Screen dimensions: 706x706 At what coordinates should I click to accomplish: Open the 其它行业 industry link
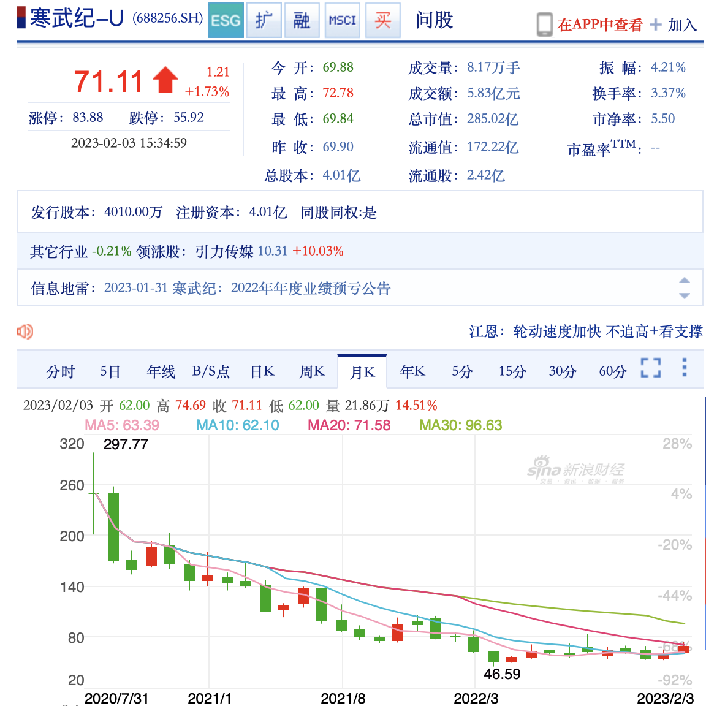(59, 251)
